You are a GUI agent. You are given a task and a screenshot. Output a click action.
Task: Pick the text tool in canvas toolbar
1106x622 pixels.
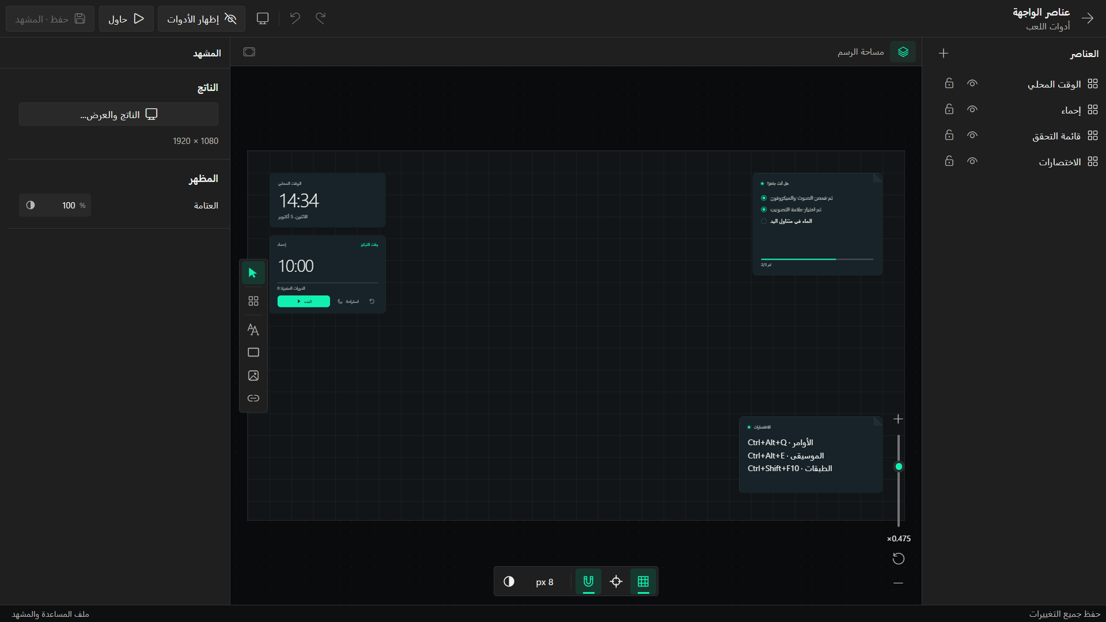point(253,329)
